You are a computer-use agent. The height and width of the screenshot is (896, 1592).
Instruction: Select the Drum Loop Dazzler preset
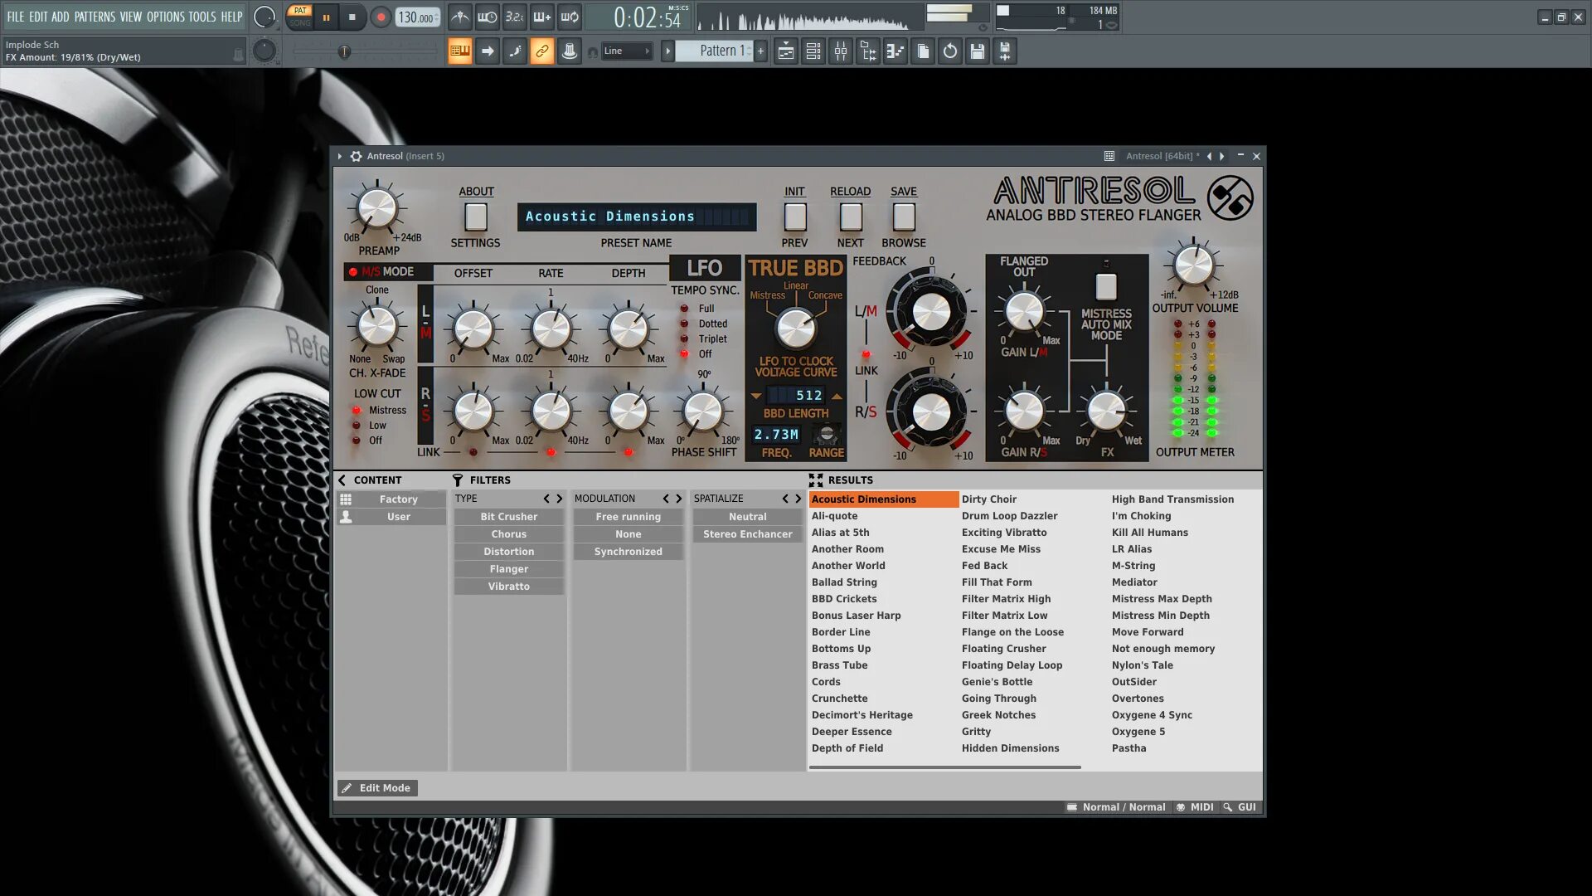(x=1009, y=516)
